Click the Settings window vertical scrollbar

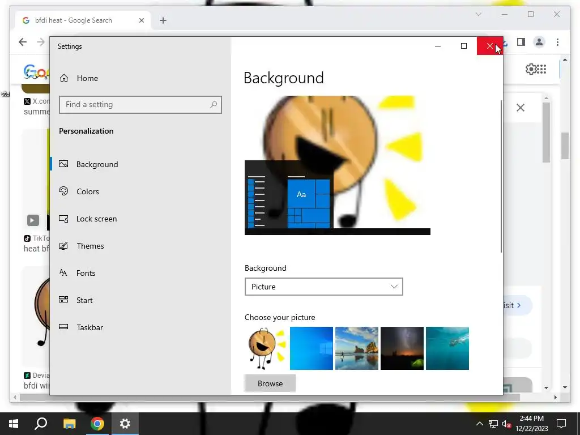501,177
